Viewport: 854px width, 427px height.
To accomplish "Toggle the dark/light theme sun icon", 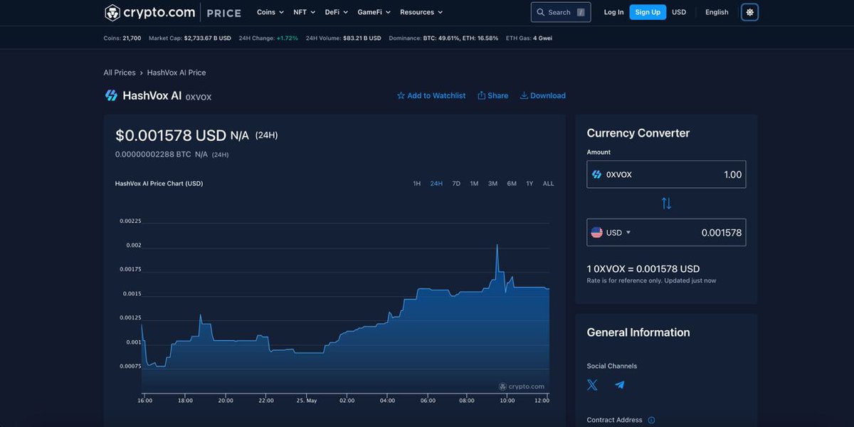I will click(749, 12).
